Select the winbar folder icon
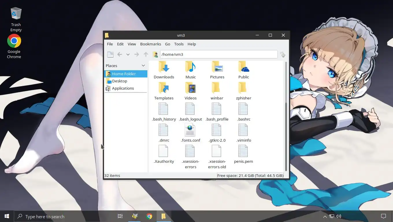 (216, 88)
